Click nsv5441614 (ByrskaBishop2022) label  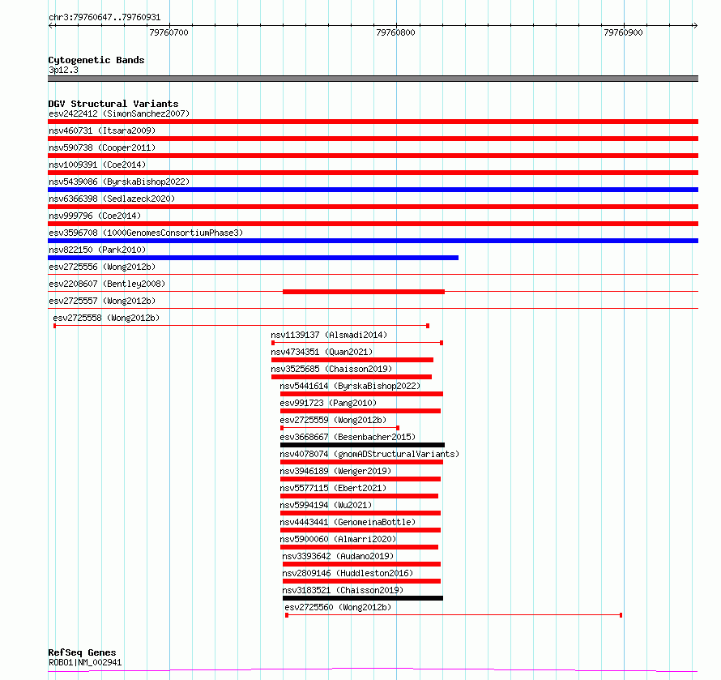pyautogui.click(x=351, y=386)
